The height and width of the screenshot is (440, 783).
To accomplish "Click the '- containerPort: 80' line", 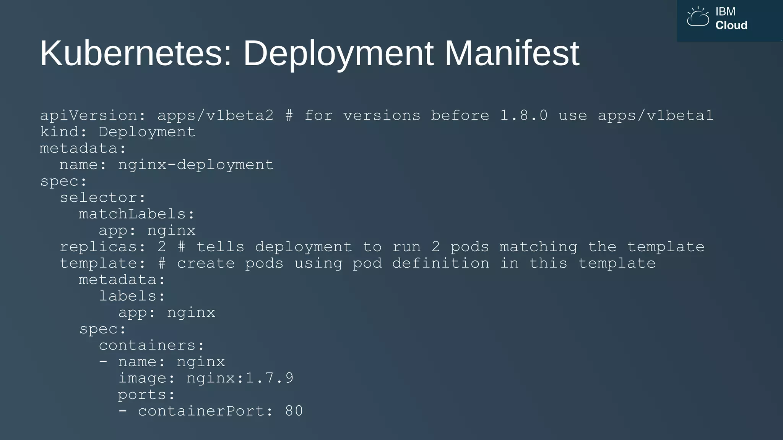I will [211, 411].
